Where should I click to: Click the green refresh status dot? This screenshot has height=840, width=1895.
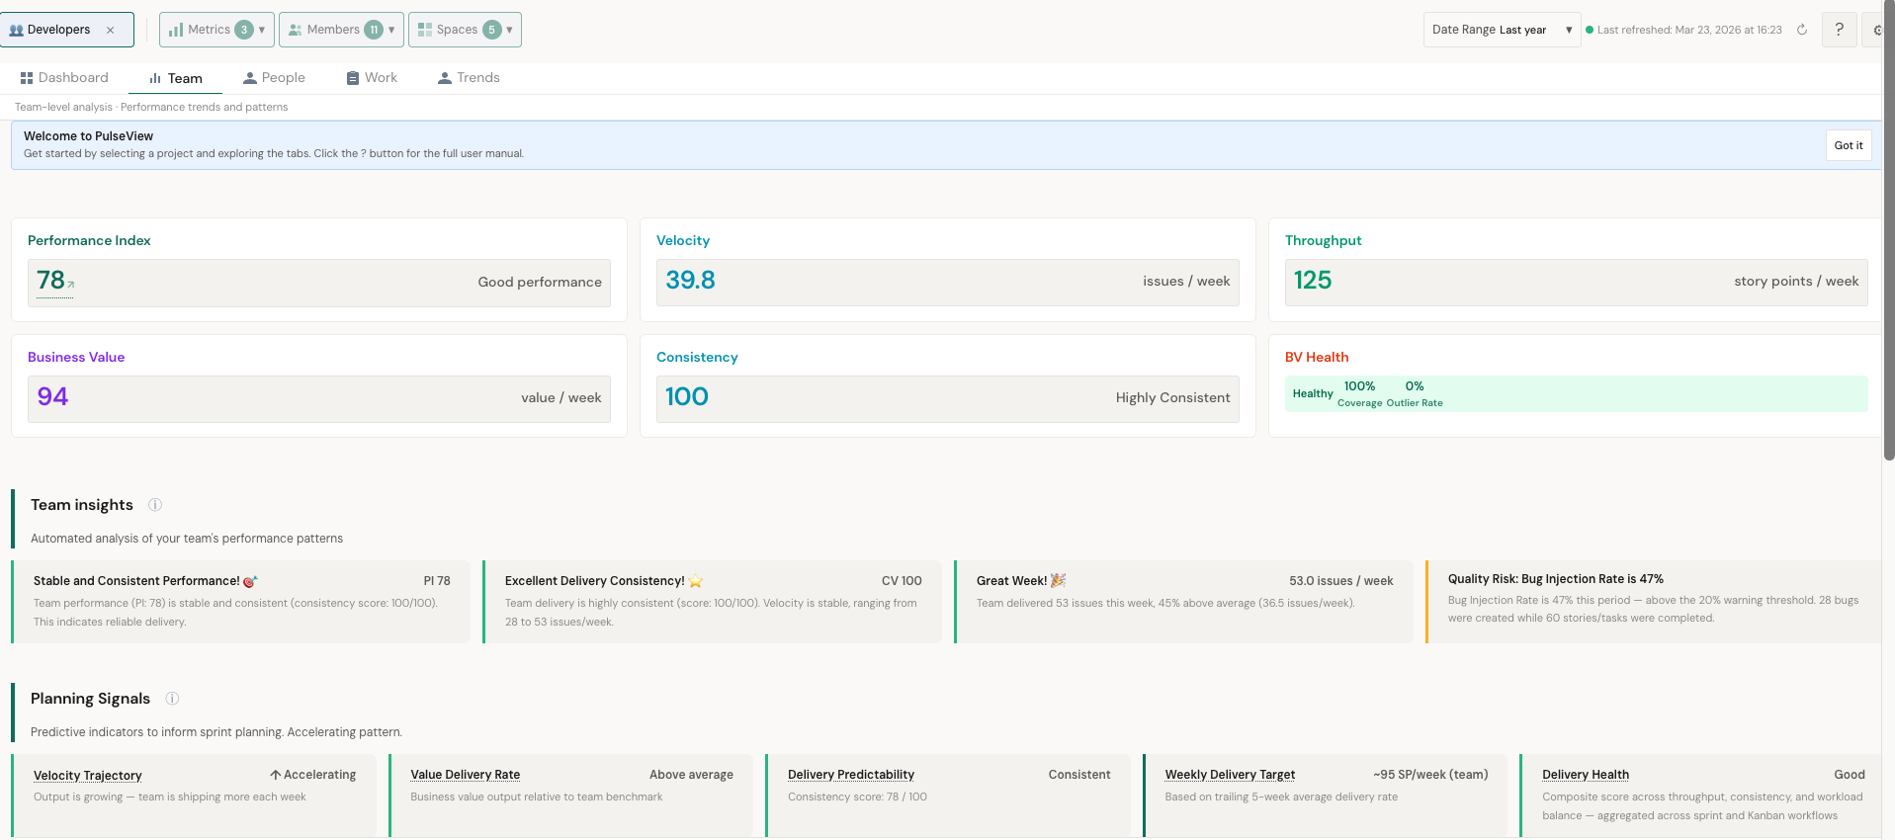pyautogui.click(x=1590, y=30)
